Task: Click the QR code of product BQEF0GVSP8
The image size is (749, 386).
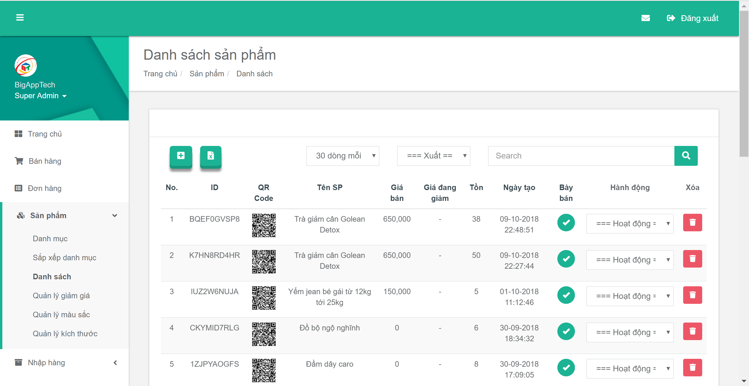Action: coord(264,225)
